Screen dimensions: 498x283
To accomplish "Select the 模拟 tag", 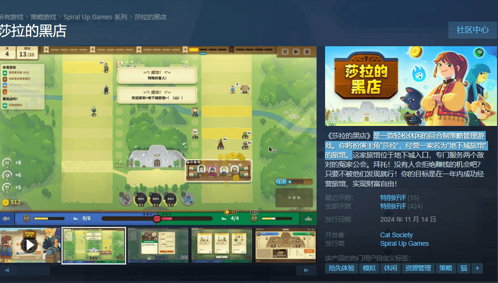I will coord(369,268).
